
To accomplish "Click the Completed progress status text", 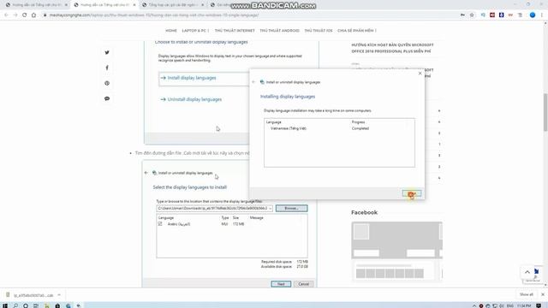I will tap(360, 128).
